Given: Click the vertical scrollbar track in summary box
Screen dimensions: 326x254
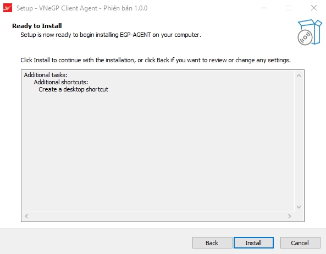Looking at the screenshot, I should pyautogui.click(x=299, y=141).
